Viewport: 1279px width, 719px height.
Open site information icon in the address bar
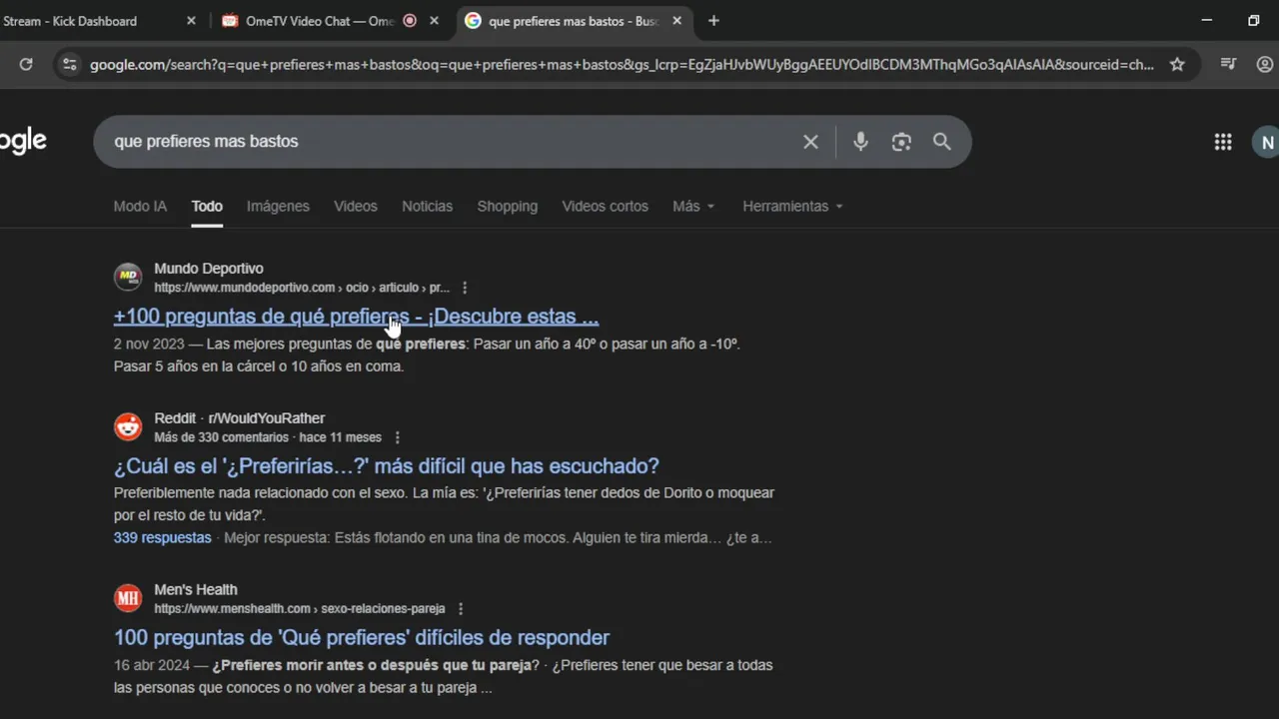tap(68, 64)
